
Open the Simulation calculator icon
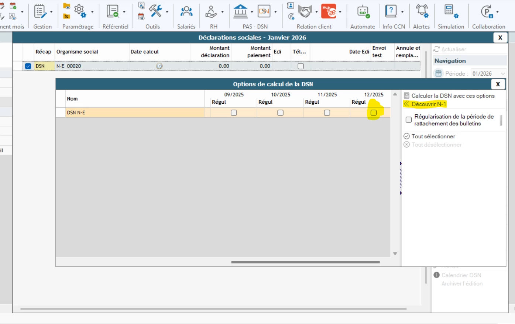click(450, 11)
